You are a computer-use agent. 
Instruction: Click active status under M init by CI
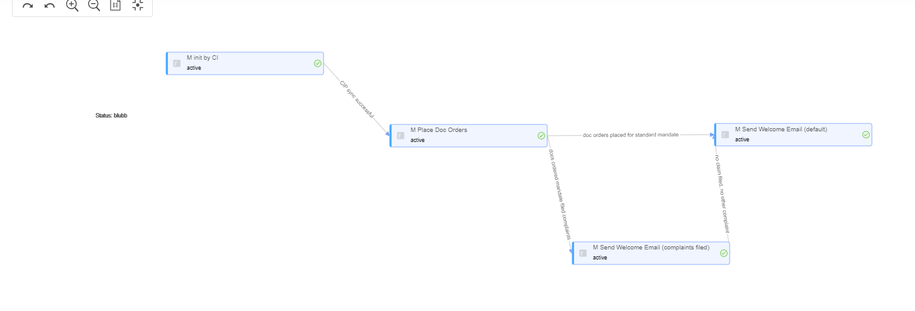(194, 68)
